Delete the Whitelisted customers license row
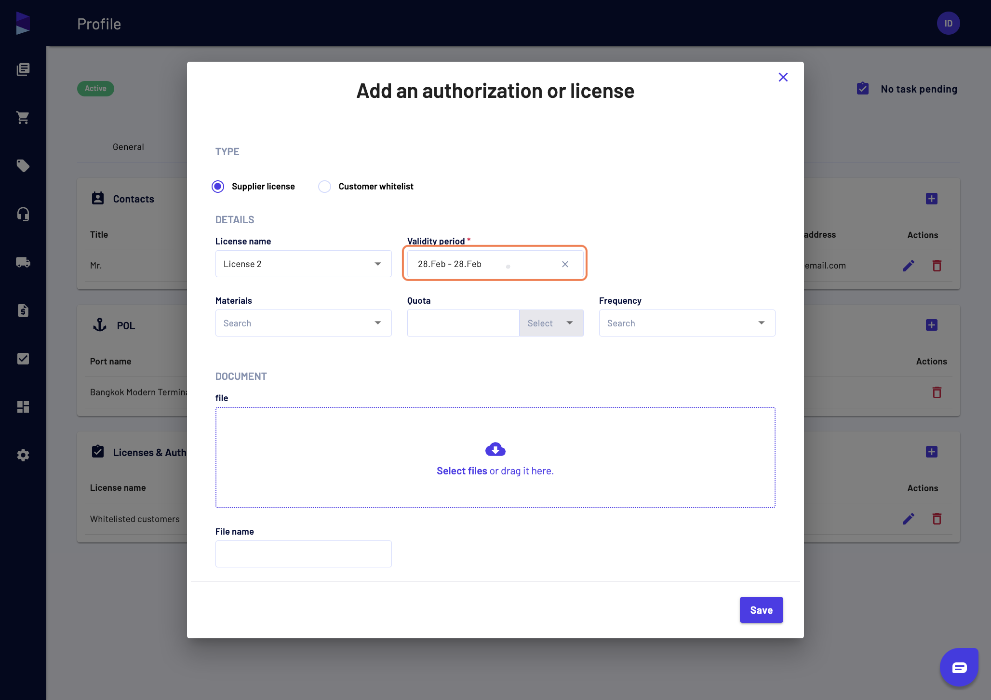 pyautogui.click(x=937, y=519)
